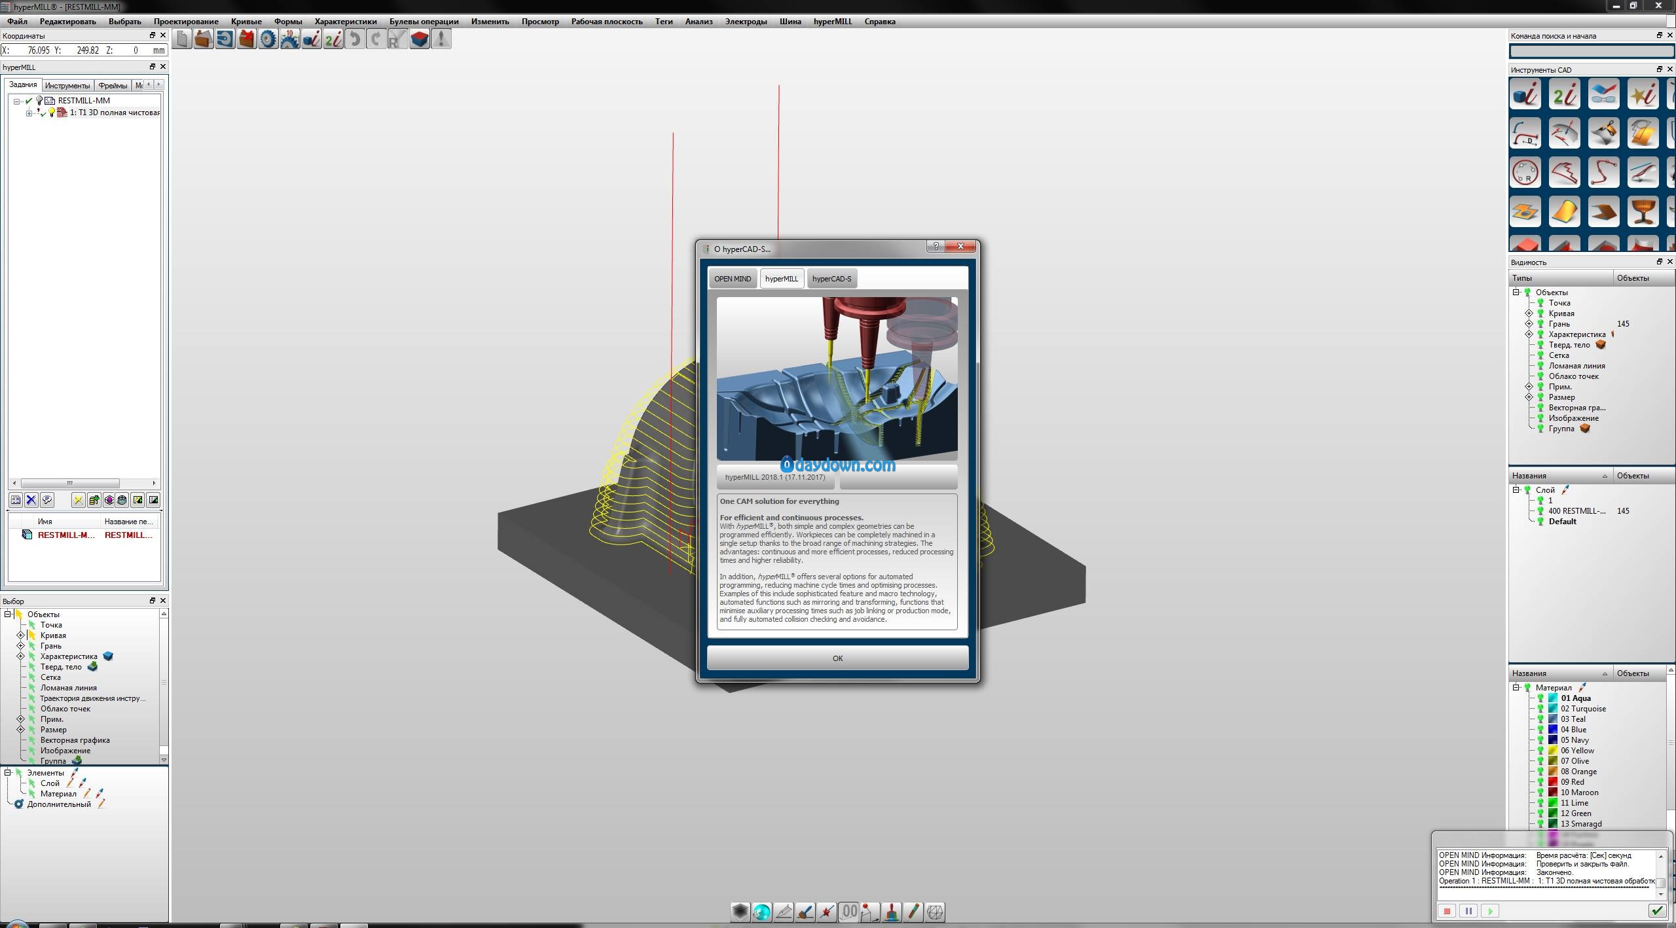The height and width of the screenshot is (928, 1676).
Task: Switch to OPEN MIND tab in about dialog
Action: 733,279
